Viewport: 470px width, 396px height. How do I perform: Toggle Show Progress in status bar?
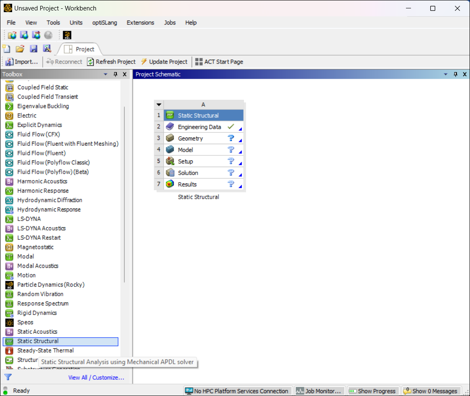click(372, 391)
